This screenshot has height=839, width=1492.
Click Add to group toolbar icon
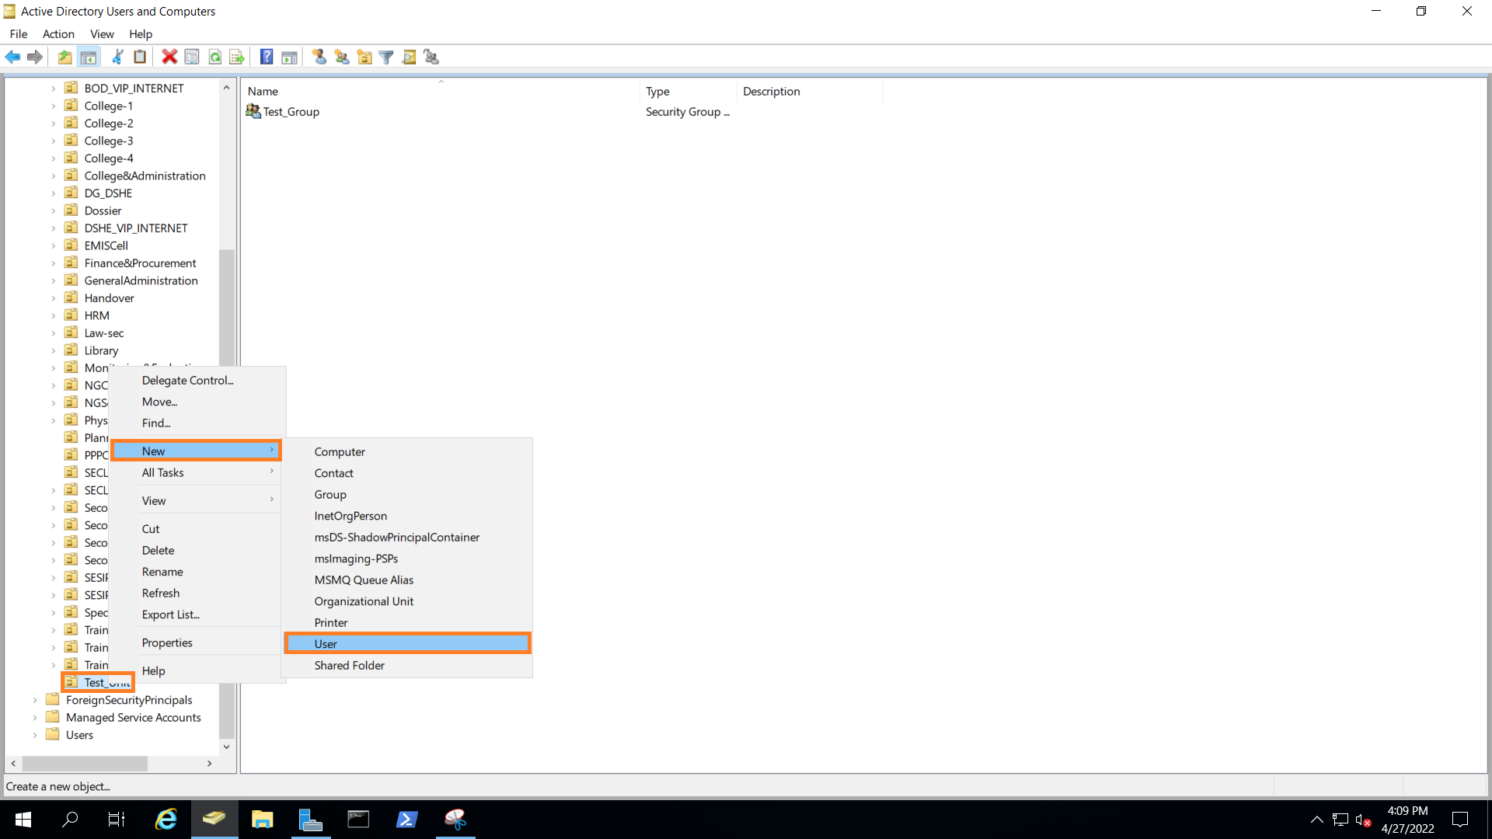coord(431,57)
